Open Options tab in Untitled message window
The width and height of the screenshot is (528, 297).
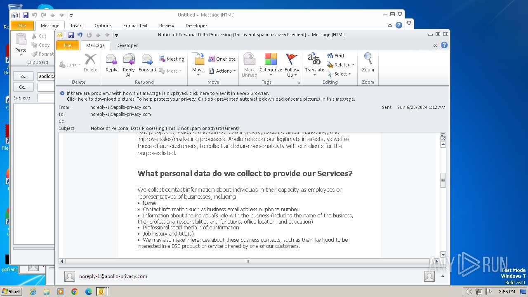pos(103,26)
